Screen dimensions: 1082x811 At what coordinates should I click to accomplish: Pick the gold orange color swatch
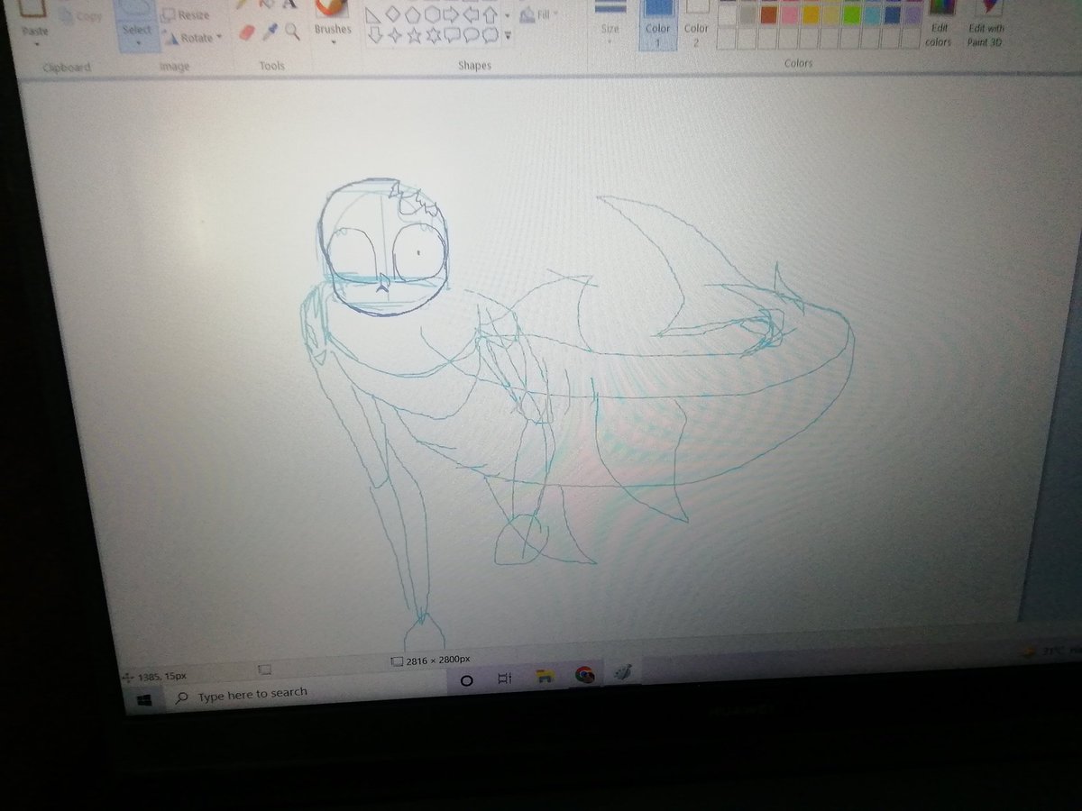(810, 14)
